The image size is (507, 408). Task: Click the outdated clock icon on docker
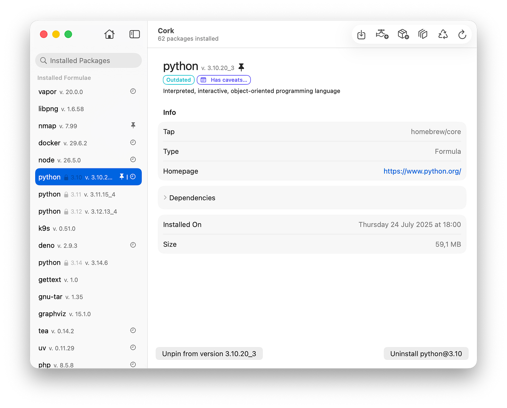(133, 143)
